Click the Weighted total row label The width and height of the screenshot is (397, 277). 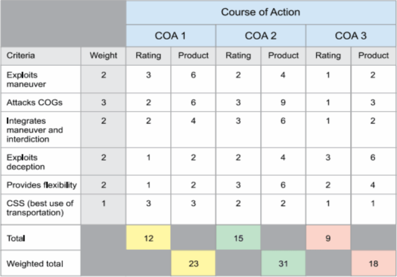pyautogui.click(x=41, y=263)
